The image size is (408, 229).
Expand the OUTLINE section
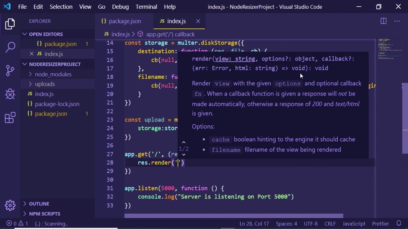click(39, 204)
